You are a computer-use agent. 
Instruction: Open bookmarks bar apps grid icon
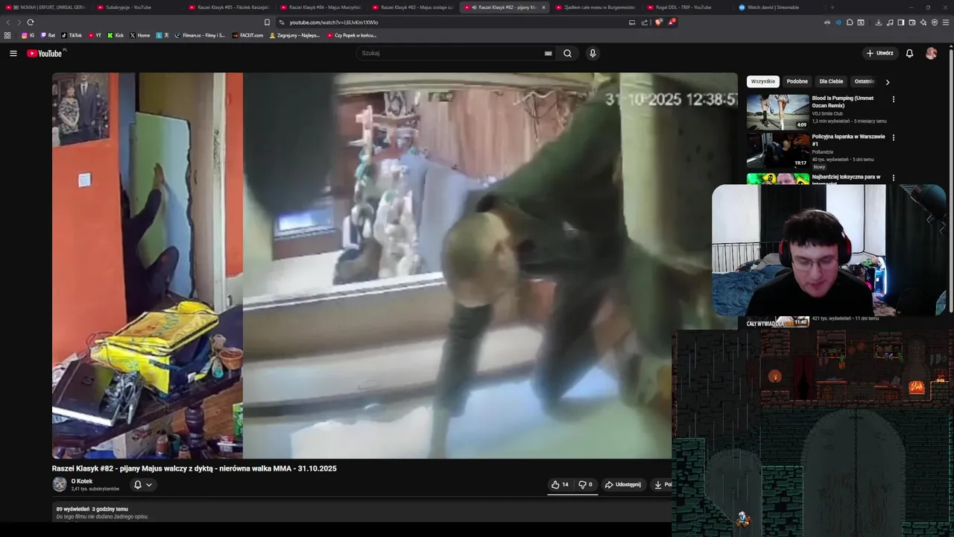click(x=7, y=35)
